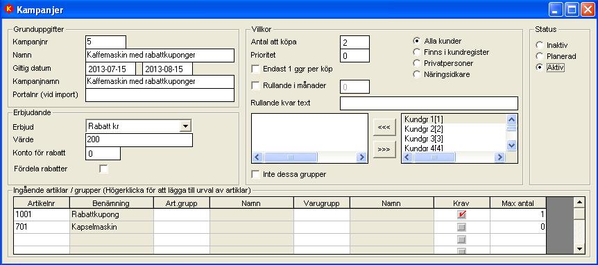Check Krav checkbox for Kapselmaskin row

click(462, 228)
